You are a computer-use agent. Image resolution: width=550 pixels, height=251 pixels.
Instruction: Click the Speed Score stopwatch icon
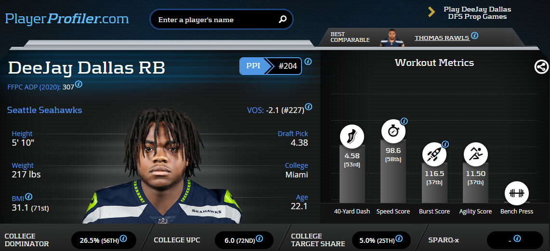(393, 131)
